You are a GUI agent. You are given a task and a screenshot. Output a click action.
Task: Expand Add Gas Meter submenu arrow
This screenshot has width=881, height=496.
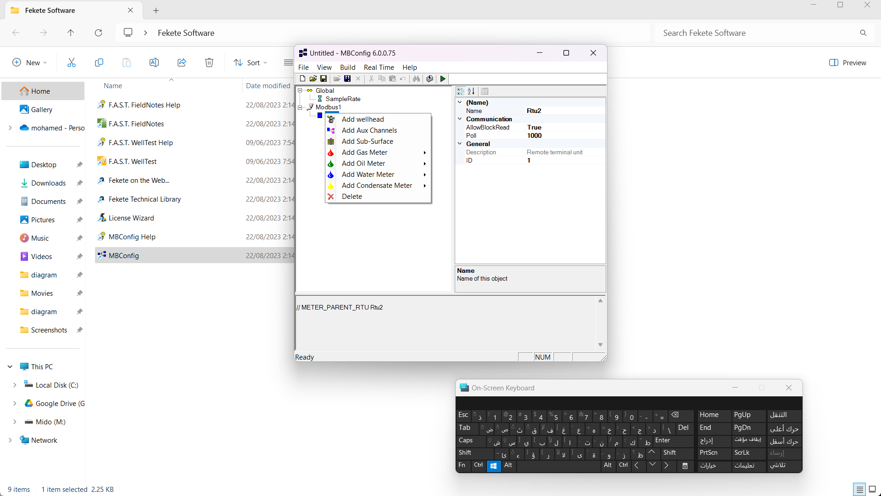tap(425, 152)
